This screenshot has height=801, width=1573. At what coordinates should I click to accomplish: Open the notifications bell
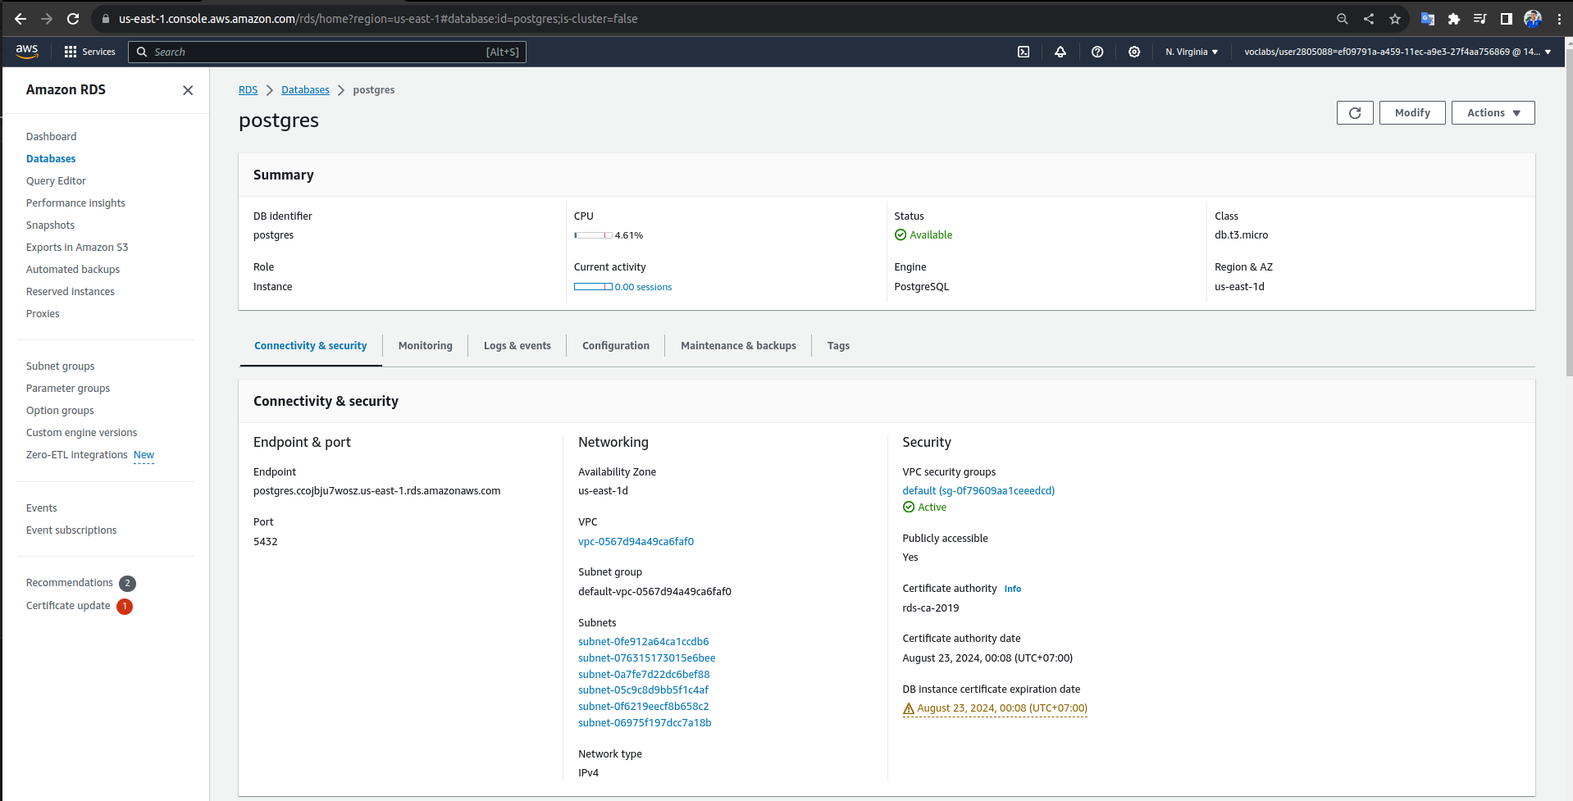tap(1060, 51)
